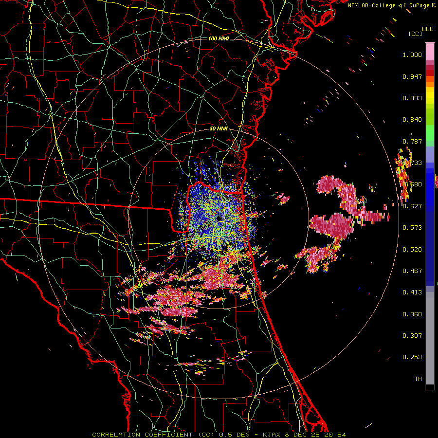Click the TH threshold label
This screenshot has width=438, height=438.
pos(418,379)
